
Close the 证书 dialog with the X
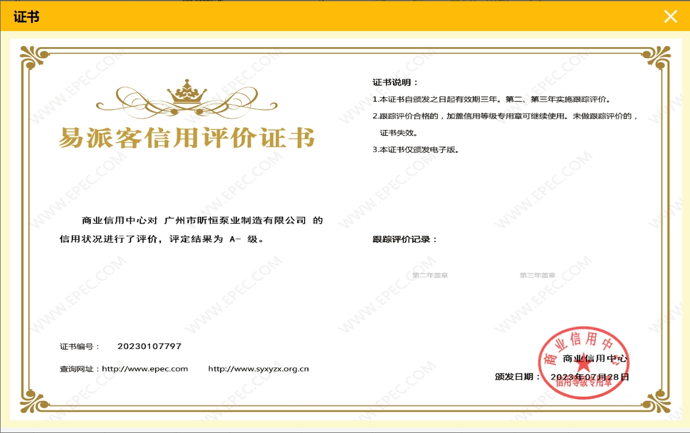click(x=670, y=17)
